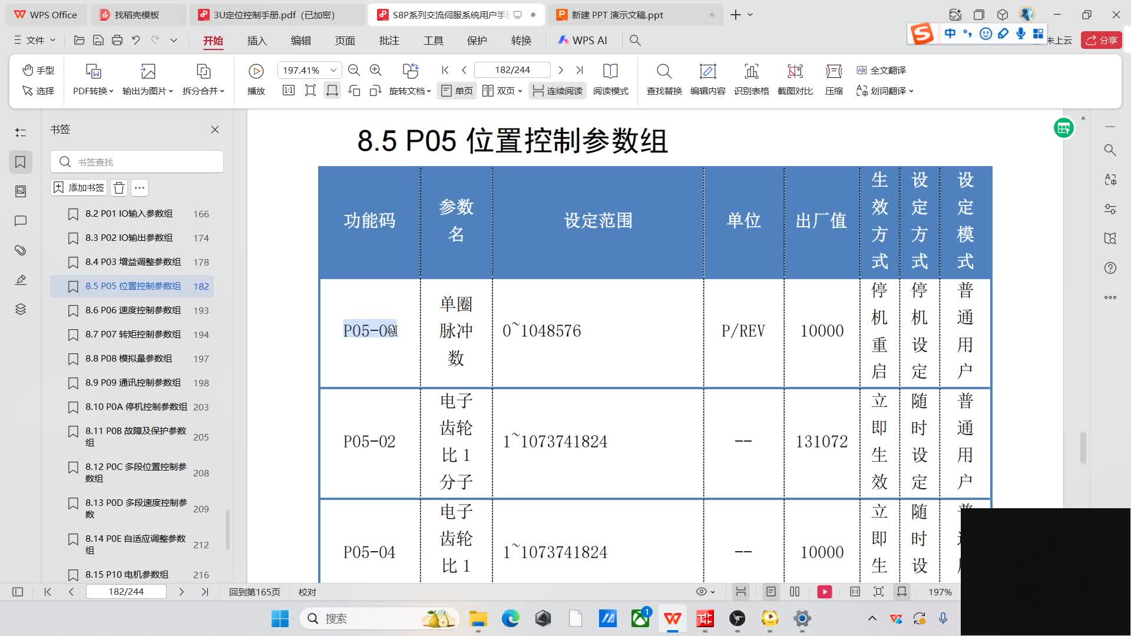Viewport: 1131px width, 636px height.
Task: Click the 添加书签 add bookmark button
Action: click(x=78, y=187)
